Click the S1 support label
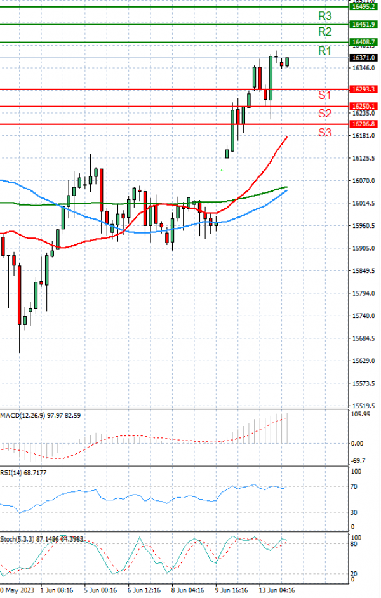This screenshot has width=381, height=598. [324, 95]
